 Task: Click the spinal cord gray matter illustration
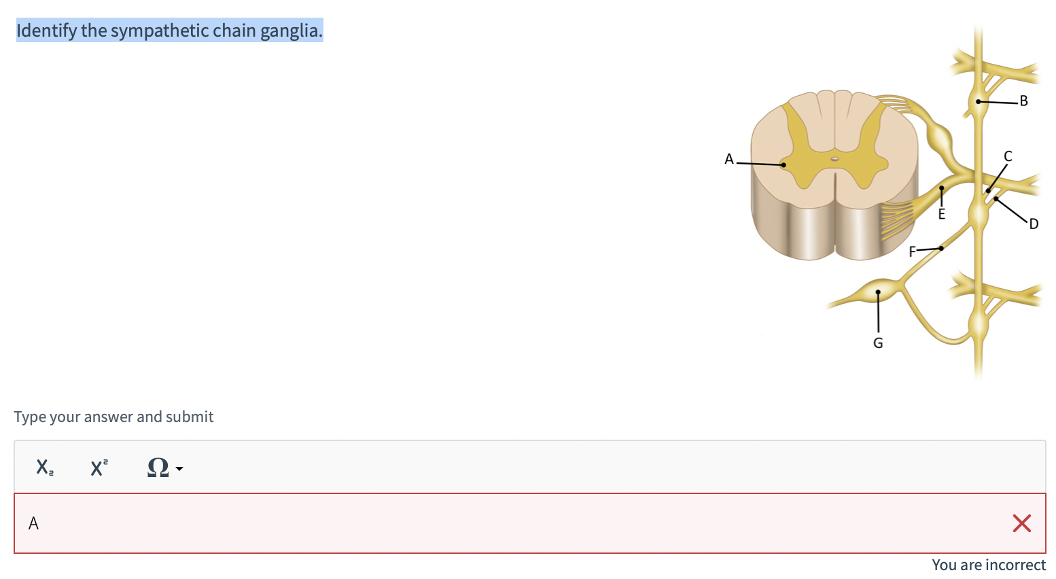834,163
